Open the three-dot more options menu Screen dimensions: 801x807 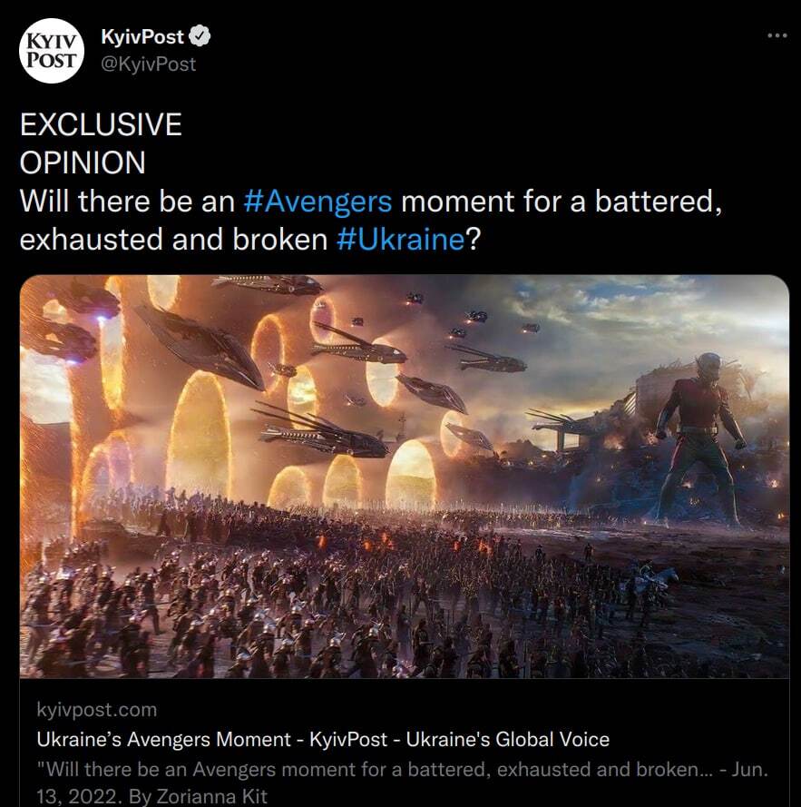tap(777, 35)
